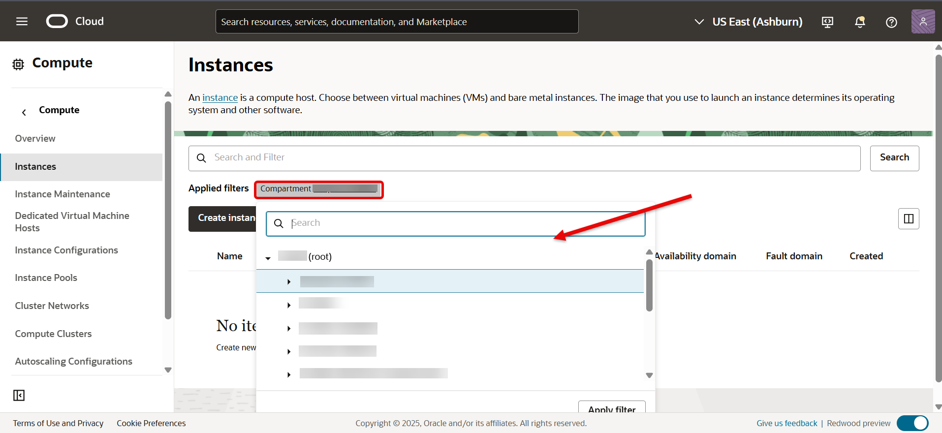Open the Compartment applied filter chip

[x=318, y=189]
